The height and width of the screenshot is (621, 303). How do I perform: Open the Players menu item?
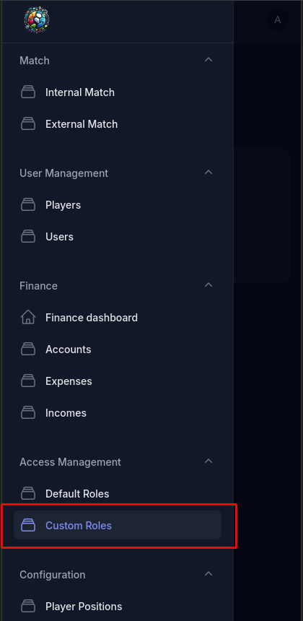pyautogui.click(x=118, y=205)
